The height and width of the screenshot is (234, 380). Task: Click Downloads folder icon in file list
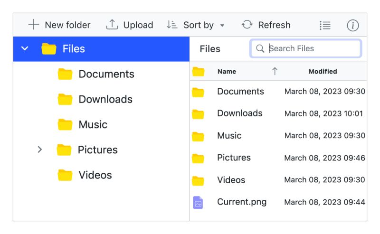coord(198,114)
